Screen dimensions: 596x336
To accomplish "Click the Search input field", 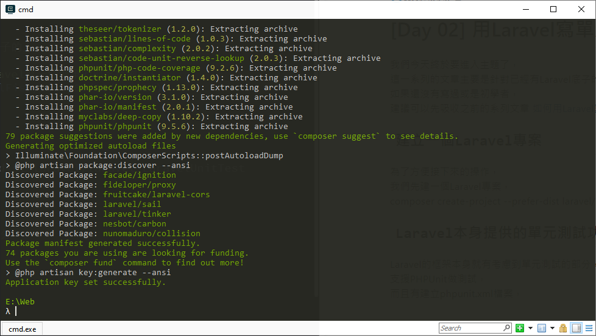I will 475,328.
